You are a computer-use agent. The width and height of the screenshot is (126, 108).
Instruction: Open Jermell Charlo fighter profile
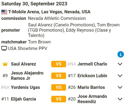92,64
